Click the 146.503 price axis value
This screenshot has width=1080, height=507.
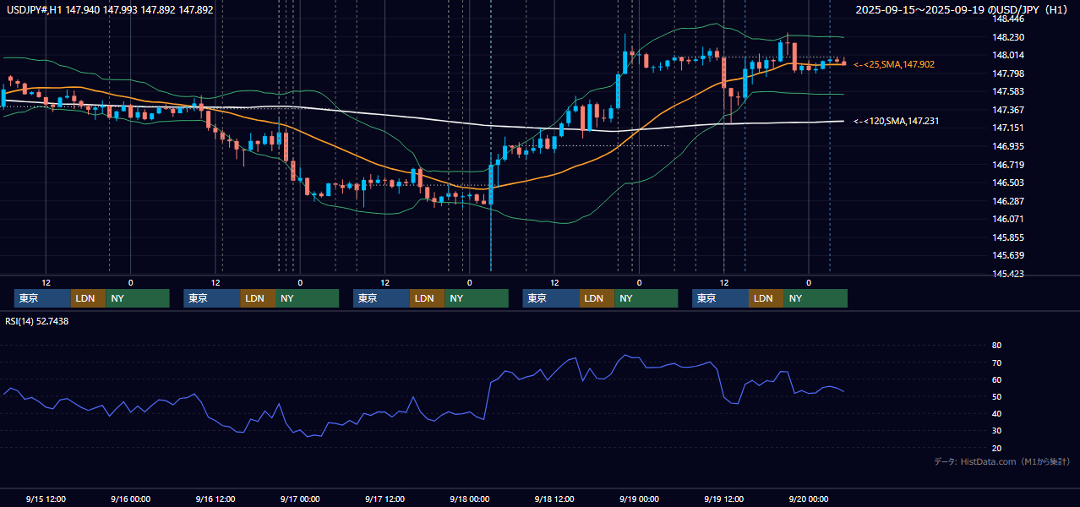1008,183
